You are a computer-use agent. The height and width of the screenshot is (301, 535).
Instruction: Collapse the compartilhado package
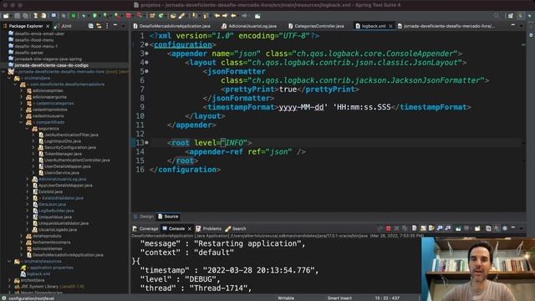[22, 122]
